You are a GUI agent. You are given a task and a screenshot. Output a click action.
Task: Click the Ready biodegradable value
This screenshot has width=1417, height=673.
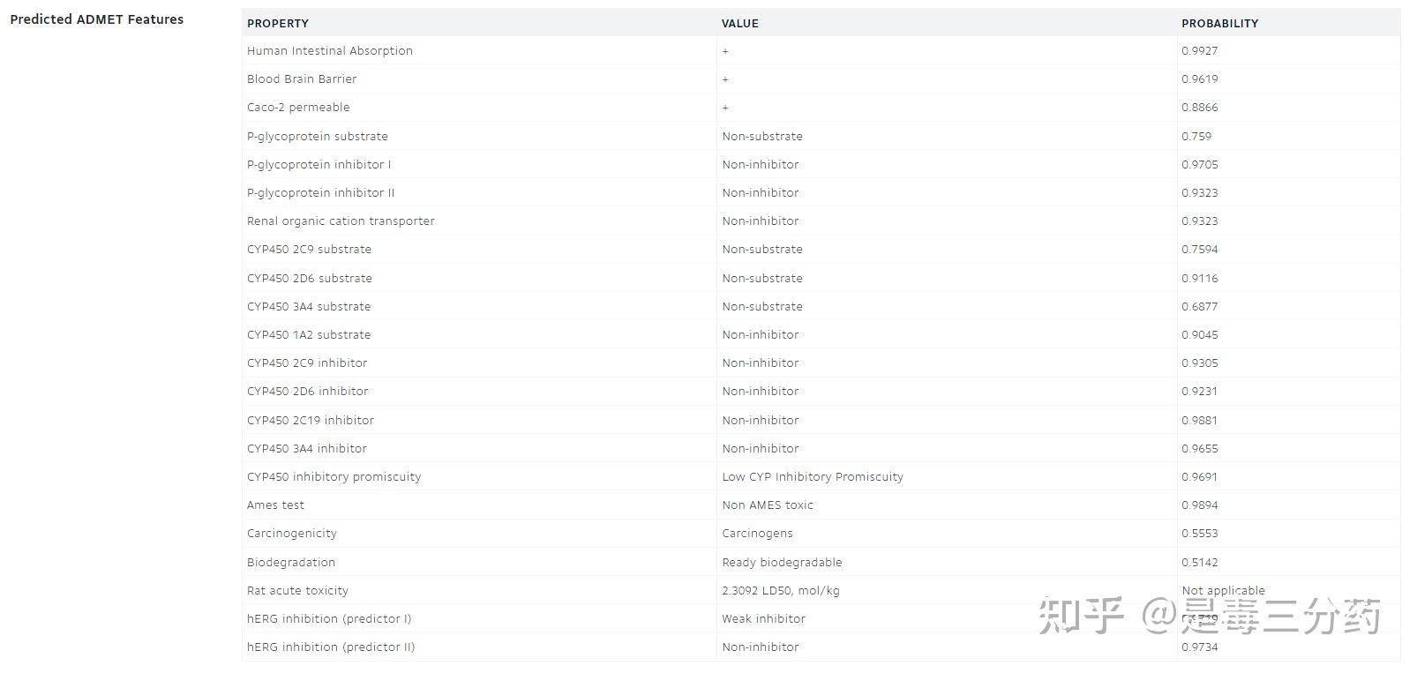pyautogui.click(x=782, y=563)
